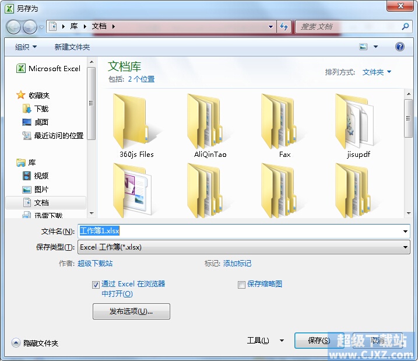Click 发布选项 button
Image resolution: width=418 pixels, height=361 pixels.
point(131,311)
